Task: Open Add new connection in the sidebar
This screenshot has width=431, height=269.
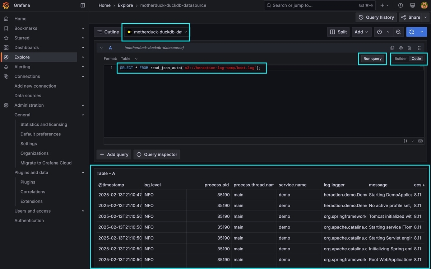Action: pos(35,86)
